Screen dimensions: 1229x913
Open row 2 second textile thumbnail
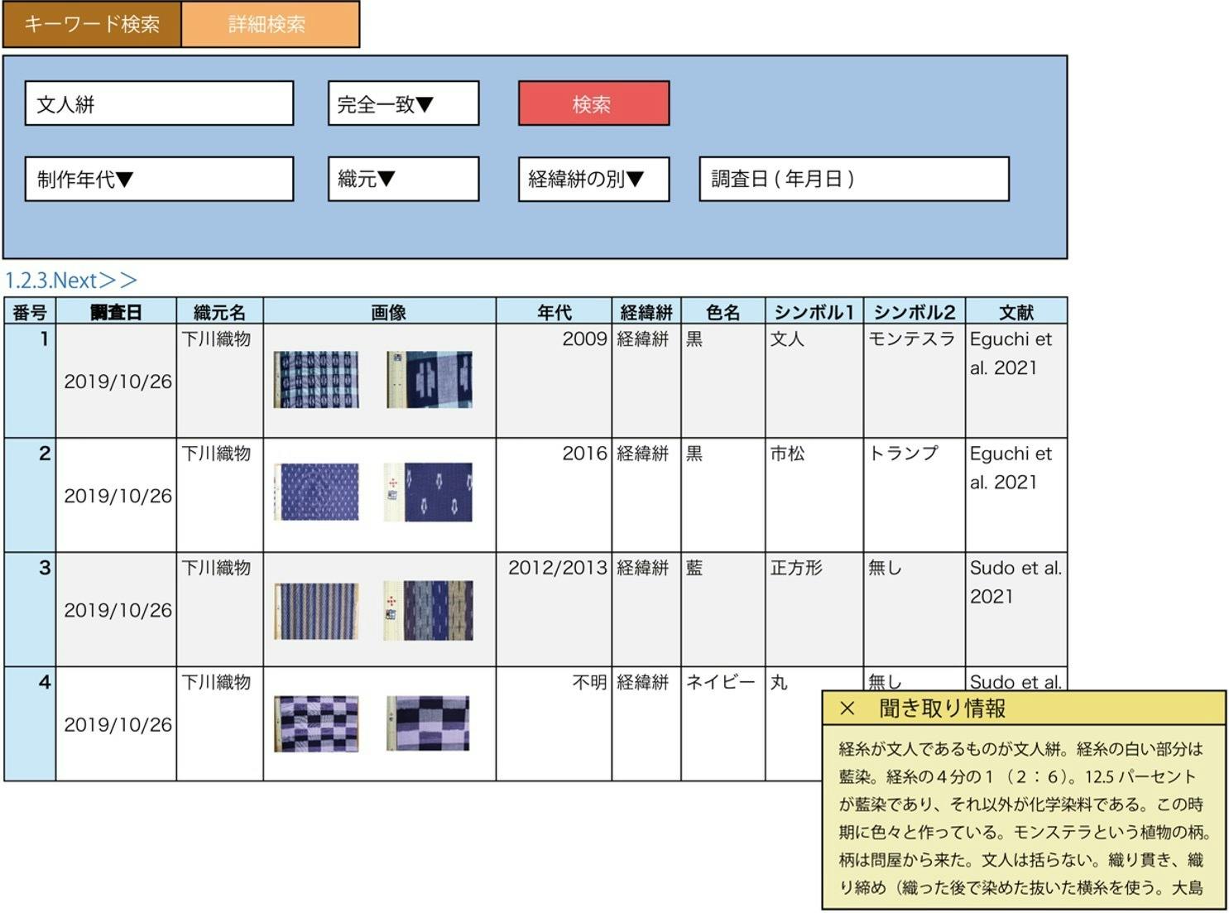(429, 493)
